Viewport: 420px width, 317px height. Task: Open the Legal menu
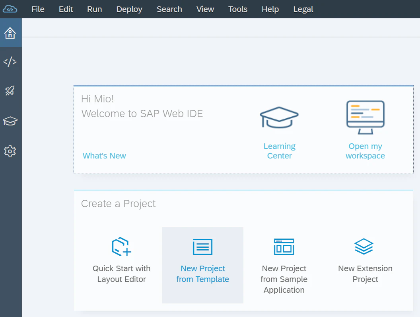pyautogui.click(x=303, y=10)
